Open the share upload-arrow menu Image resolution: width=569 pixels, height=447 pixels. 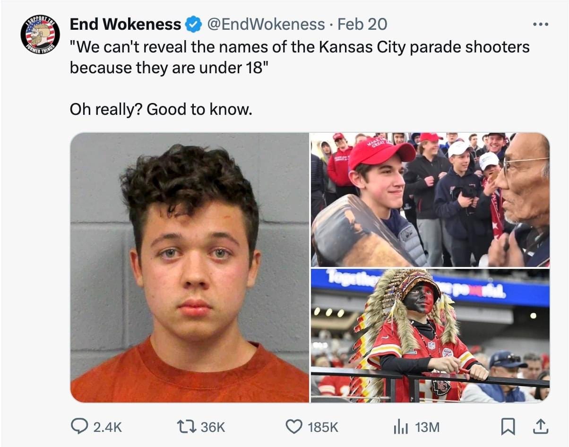539,427
